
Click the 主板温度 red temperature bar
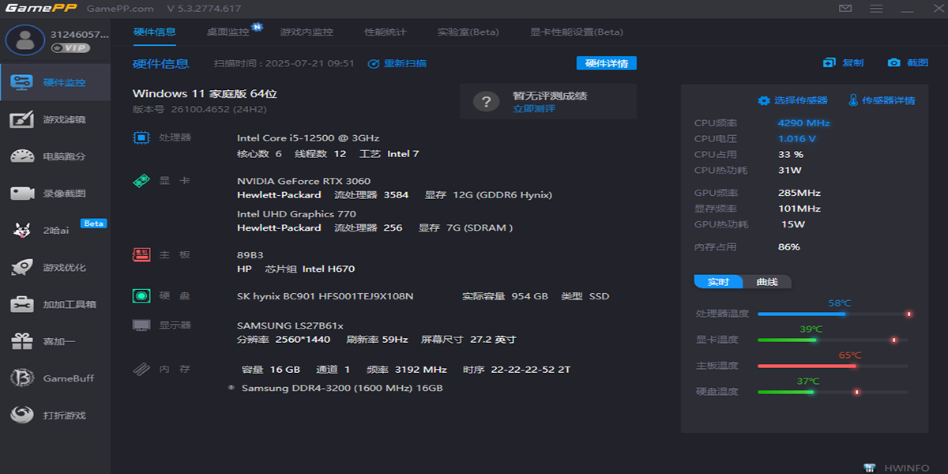(833, 366)
